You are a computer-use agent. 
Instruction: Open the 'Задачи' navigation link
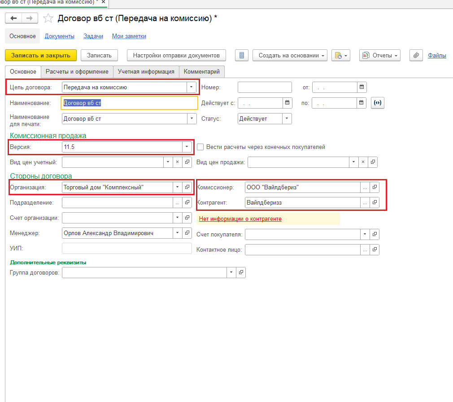click(x=93, y=36)
